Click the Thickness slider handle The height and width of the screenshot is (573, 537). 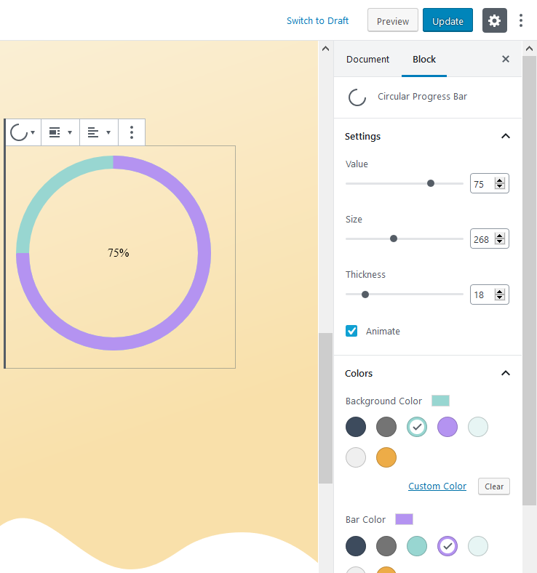pos(365,294)
